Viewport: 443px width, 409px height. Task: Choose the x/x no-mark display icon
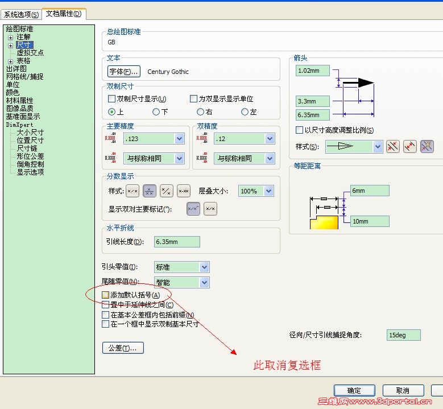point(210,209)
